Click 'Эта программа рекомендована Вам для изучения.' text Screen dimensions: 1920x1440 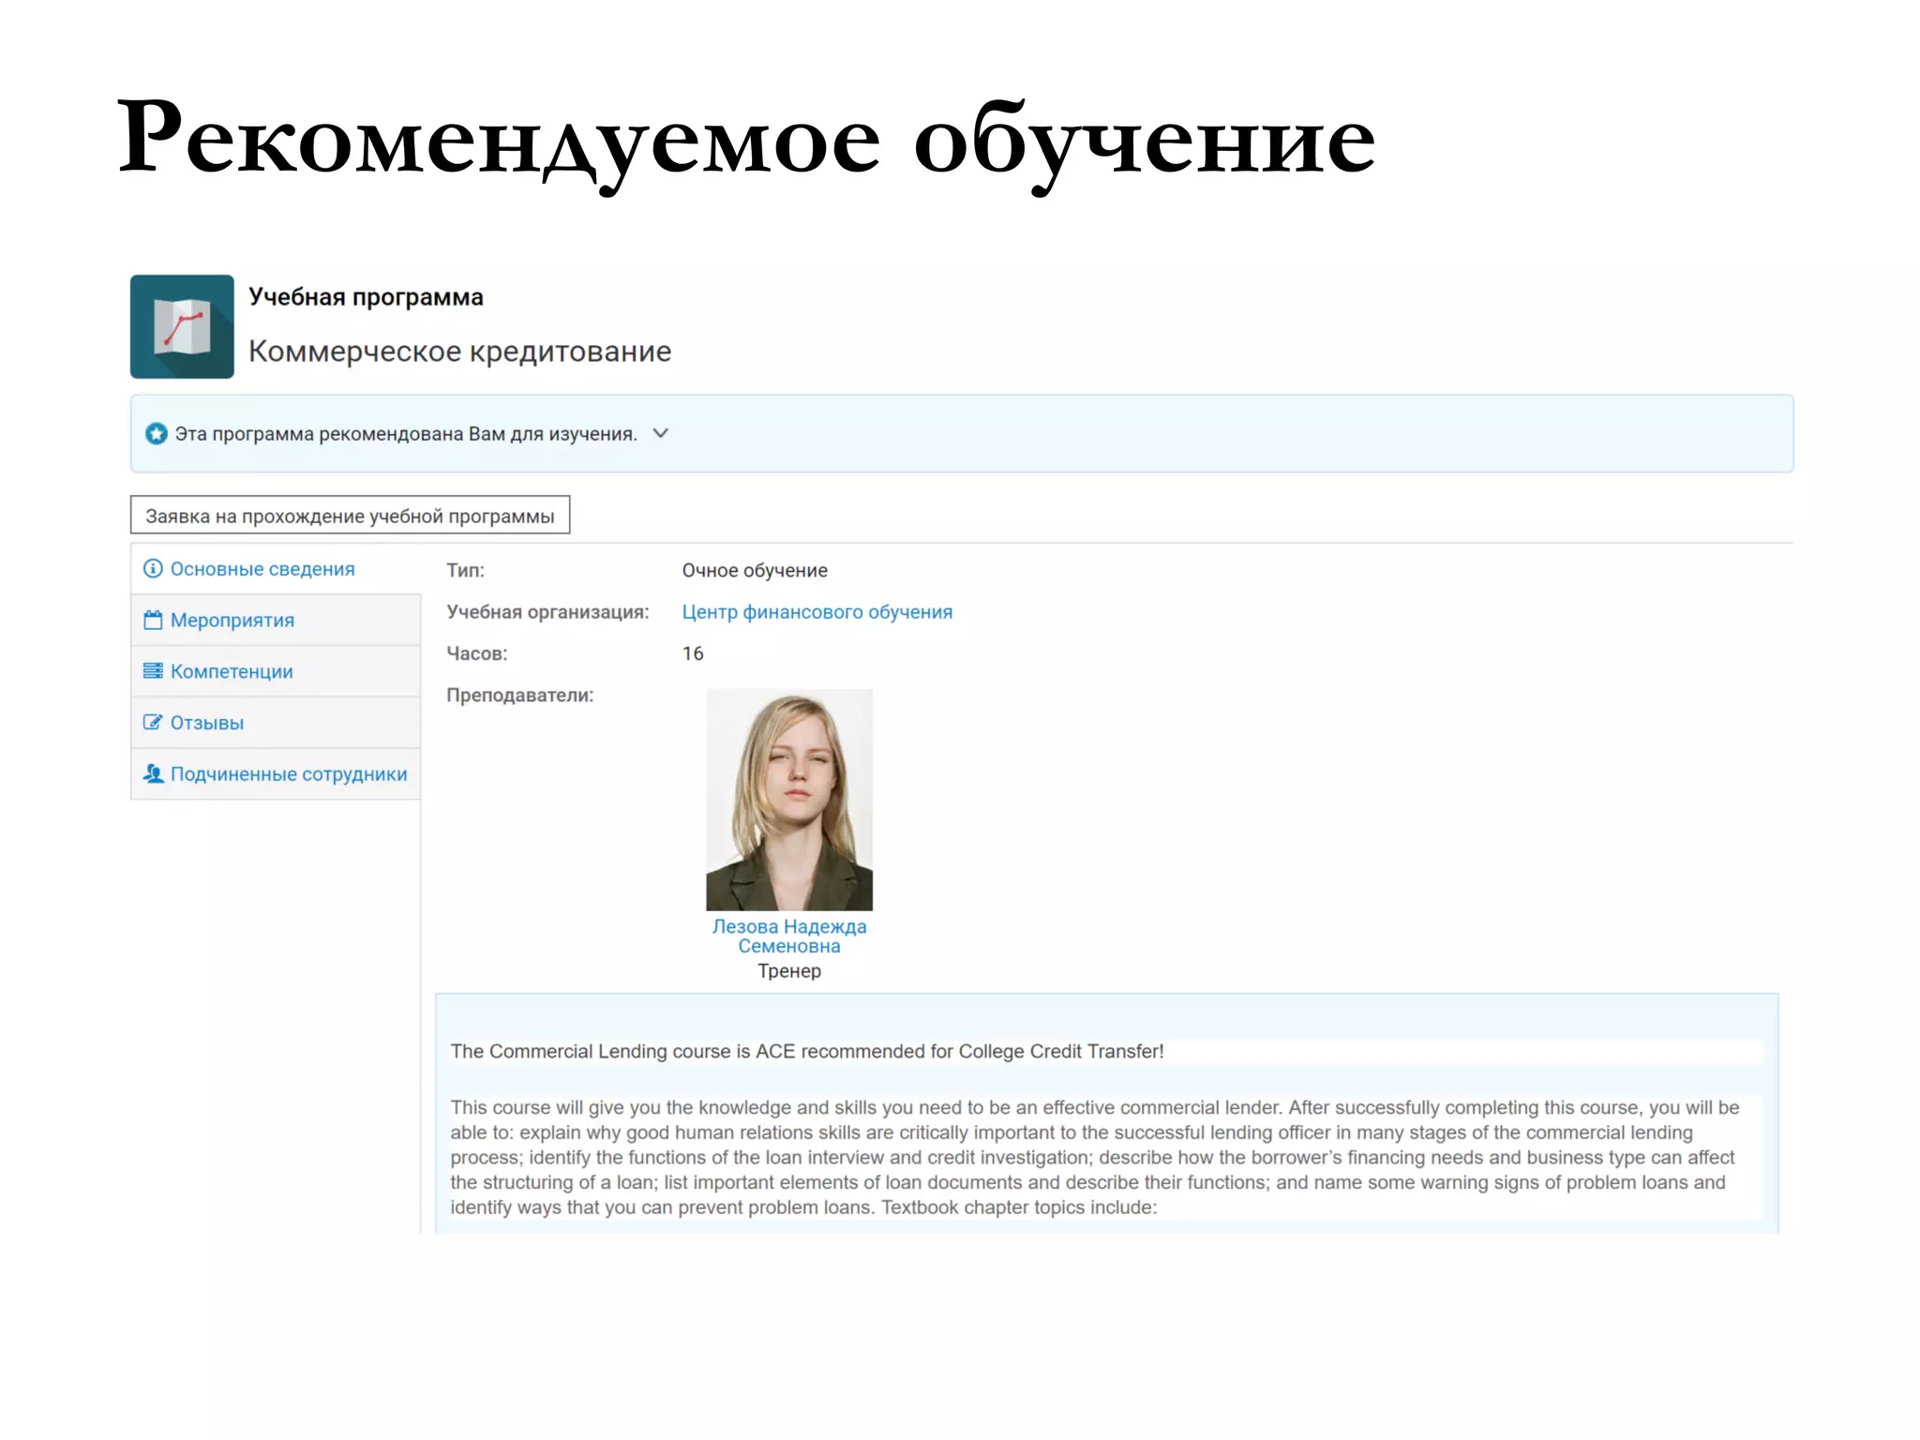406,434
